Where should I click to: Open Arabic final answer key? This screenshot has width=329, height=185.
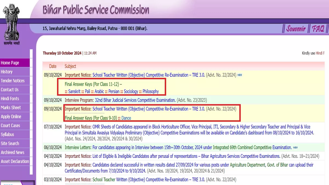99,92
